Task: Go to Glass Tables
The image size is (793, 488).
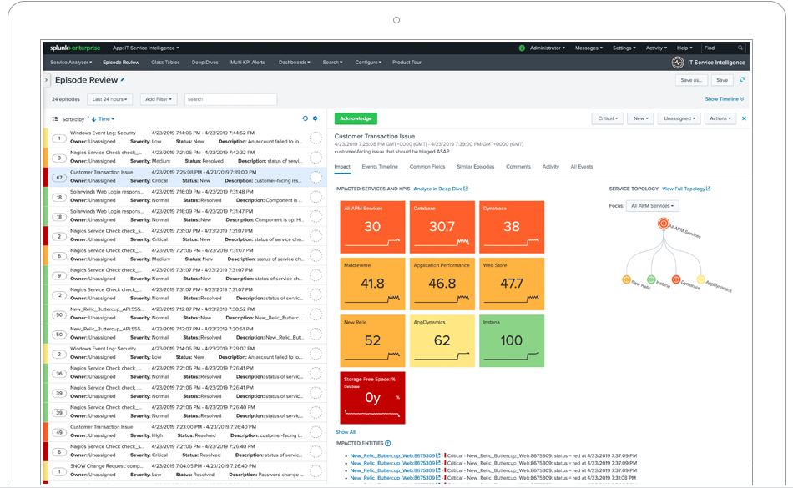Action: point(165,63)
